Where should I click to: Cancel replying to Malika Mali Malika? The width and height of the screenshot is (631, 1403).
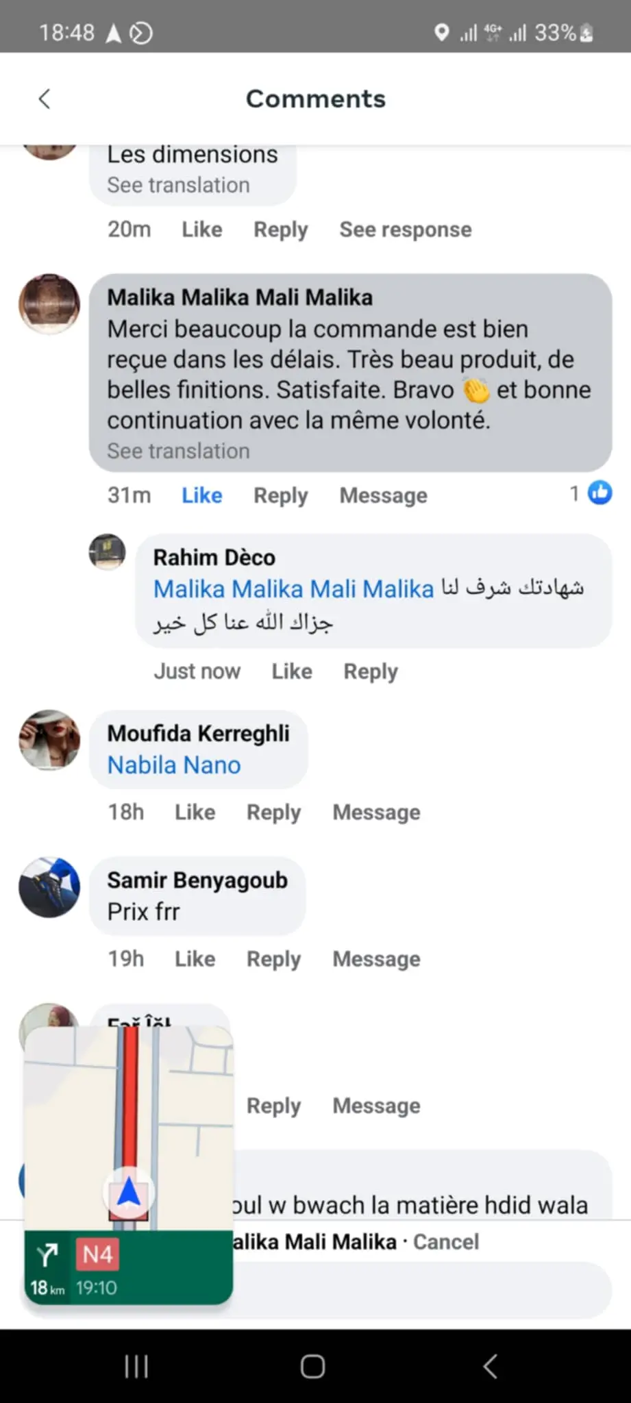446,1242
